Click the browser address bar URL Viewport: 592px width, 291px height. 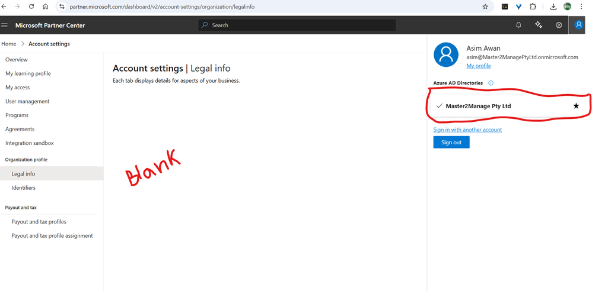[162, 7]
